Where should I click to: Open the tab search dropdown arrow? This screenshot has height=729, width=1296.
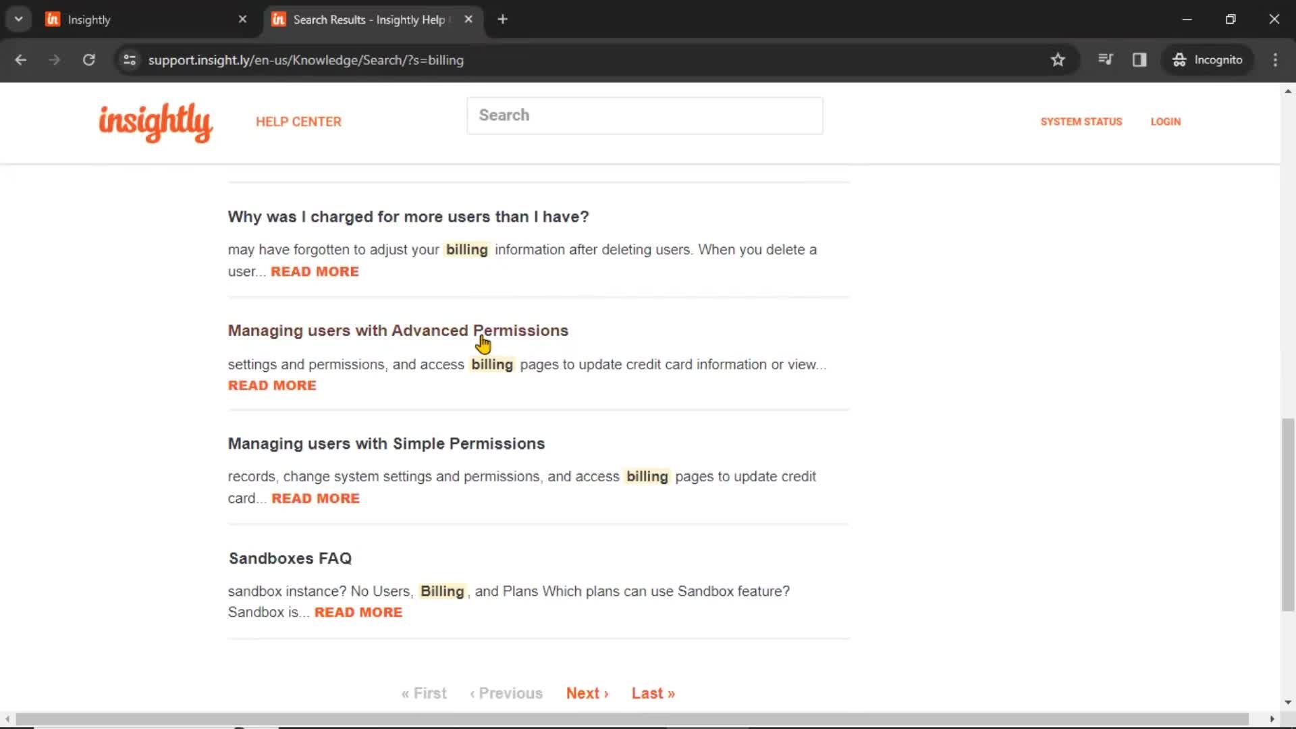pos(19,20)
